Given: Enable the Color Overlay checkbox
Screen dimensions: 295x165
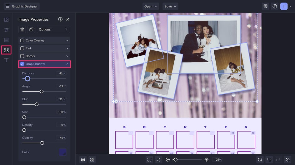Looking at the screenshot, I should 22,40.
